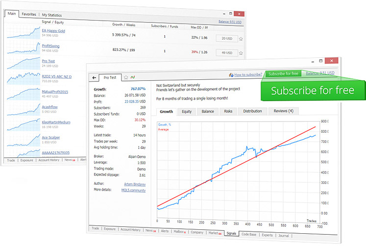Viewport: 366px width, 246px height.
Task: Sort by Max DD / PF column header
Action: pos(199,27)
